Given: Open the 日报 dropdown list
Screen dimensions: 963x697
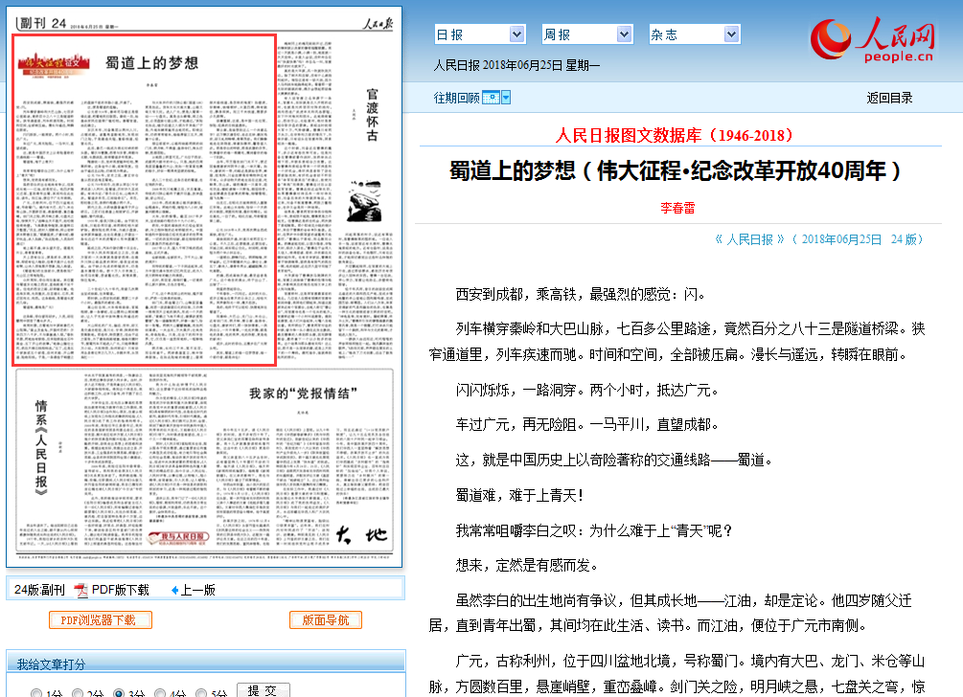Looking at the screenshot, I should (x=480, y=34).
